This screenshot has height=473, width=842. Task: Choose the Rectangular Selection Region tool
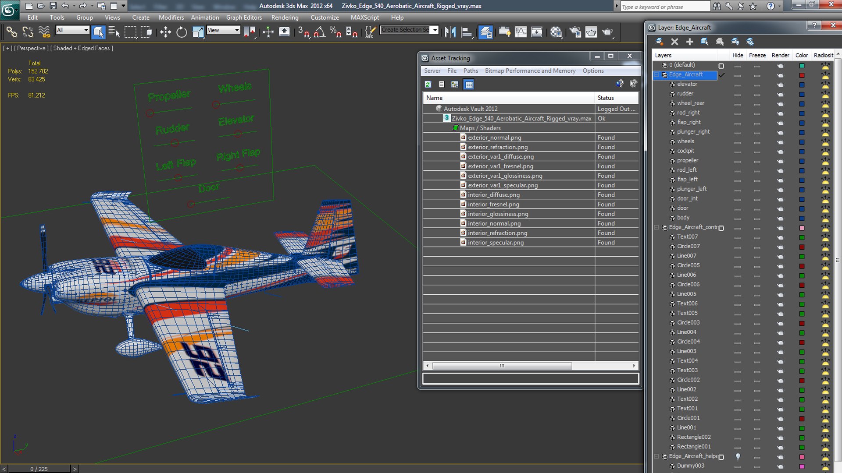pyautogui.click(x=130, y=32)
